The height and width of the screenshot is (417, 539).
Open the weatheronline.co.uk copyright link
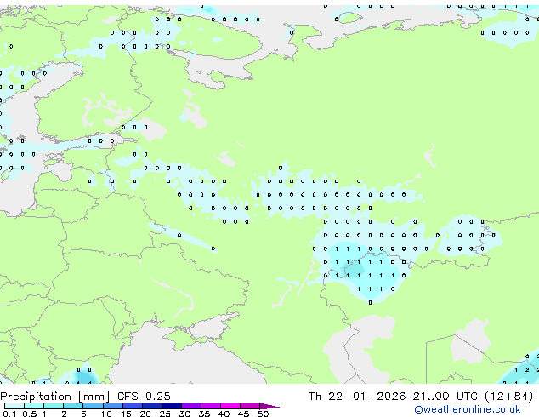(x=468, y=410)
